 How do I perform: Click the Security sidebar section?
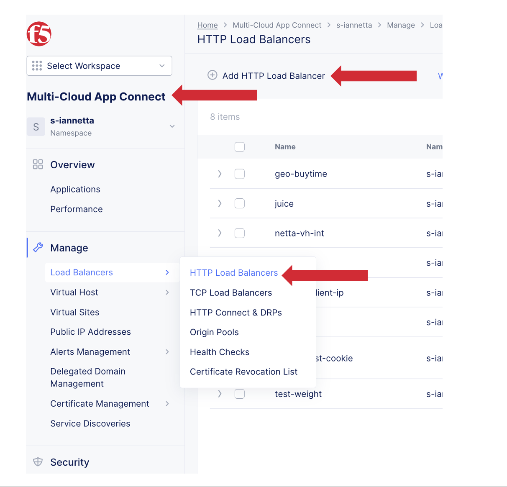[69, 462]
